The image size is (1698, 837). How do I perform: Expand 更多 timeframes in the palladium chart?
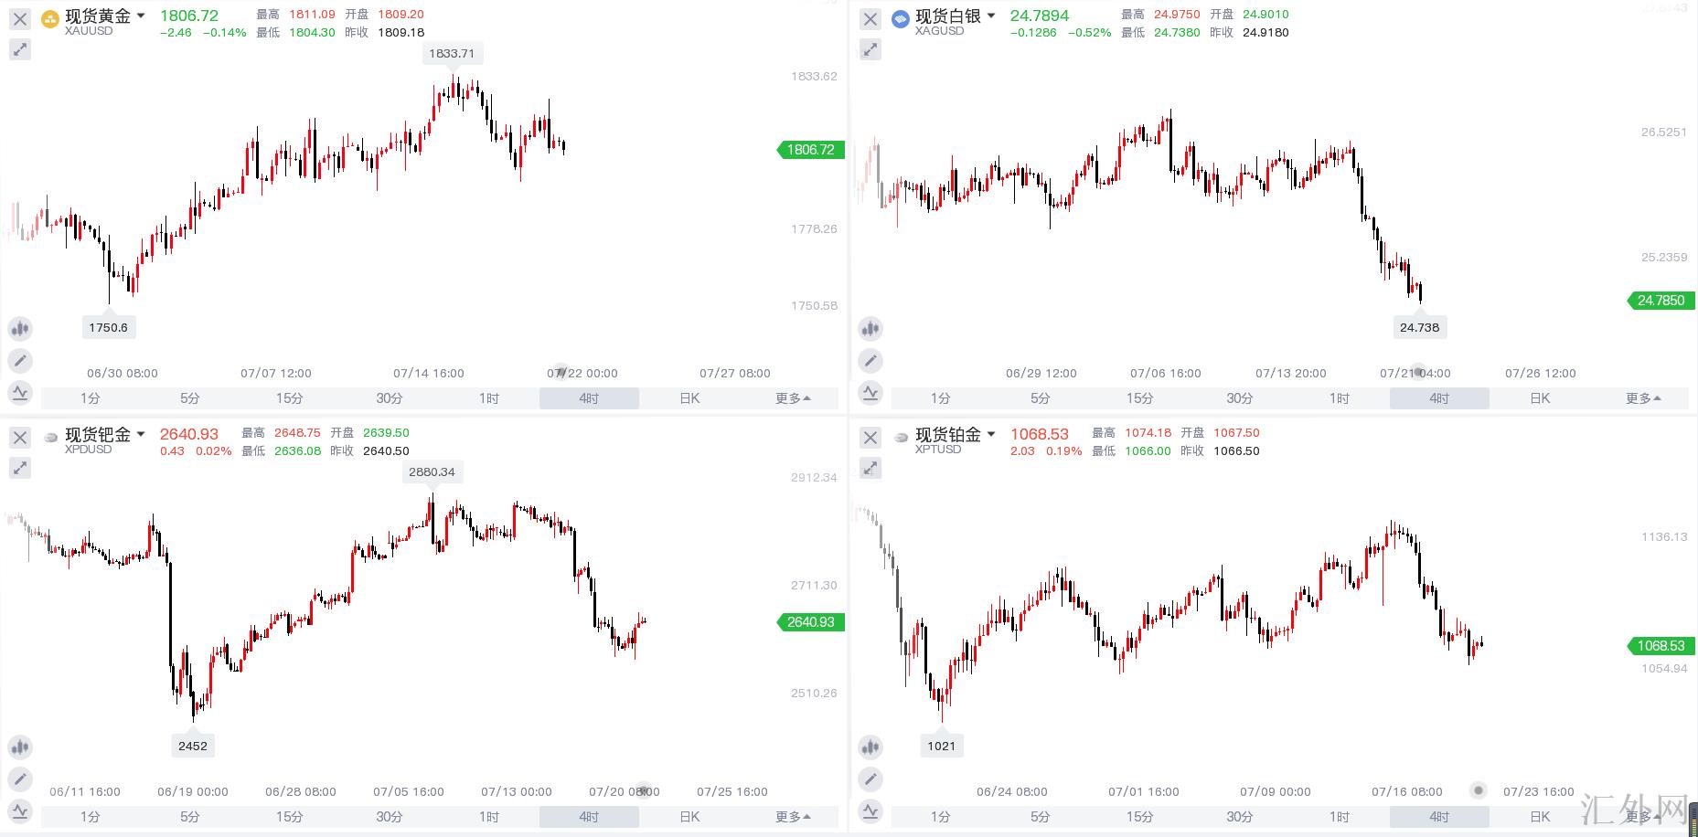[793, 817]
